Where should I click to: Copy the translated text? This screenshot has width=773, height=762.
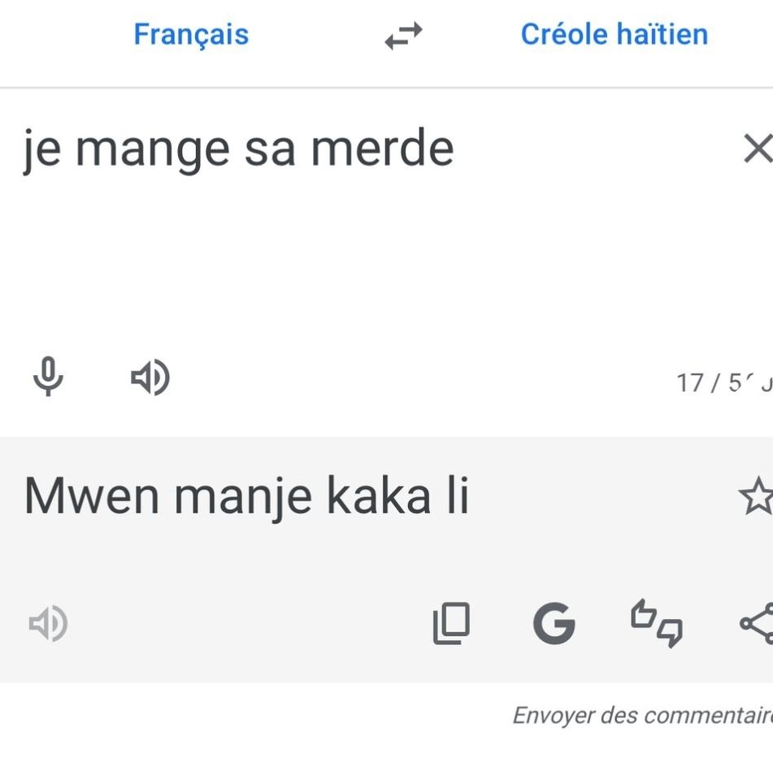[451, 623]
